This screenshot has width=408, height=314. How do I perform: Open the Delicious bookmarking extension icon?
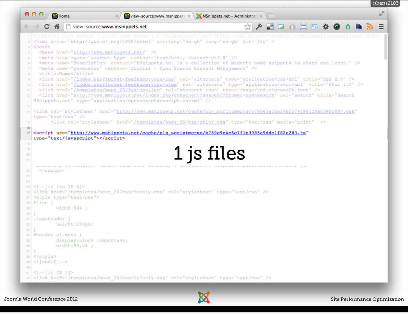pyautogui.click(x=270, y=27)
